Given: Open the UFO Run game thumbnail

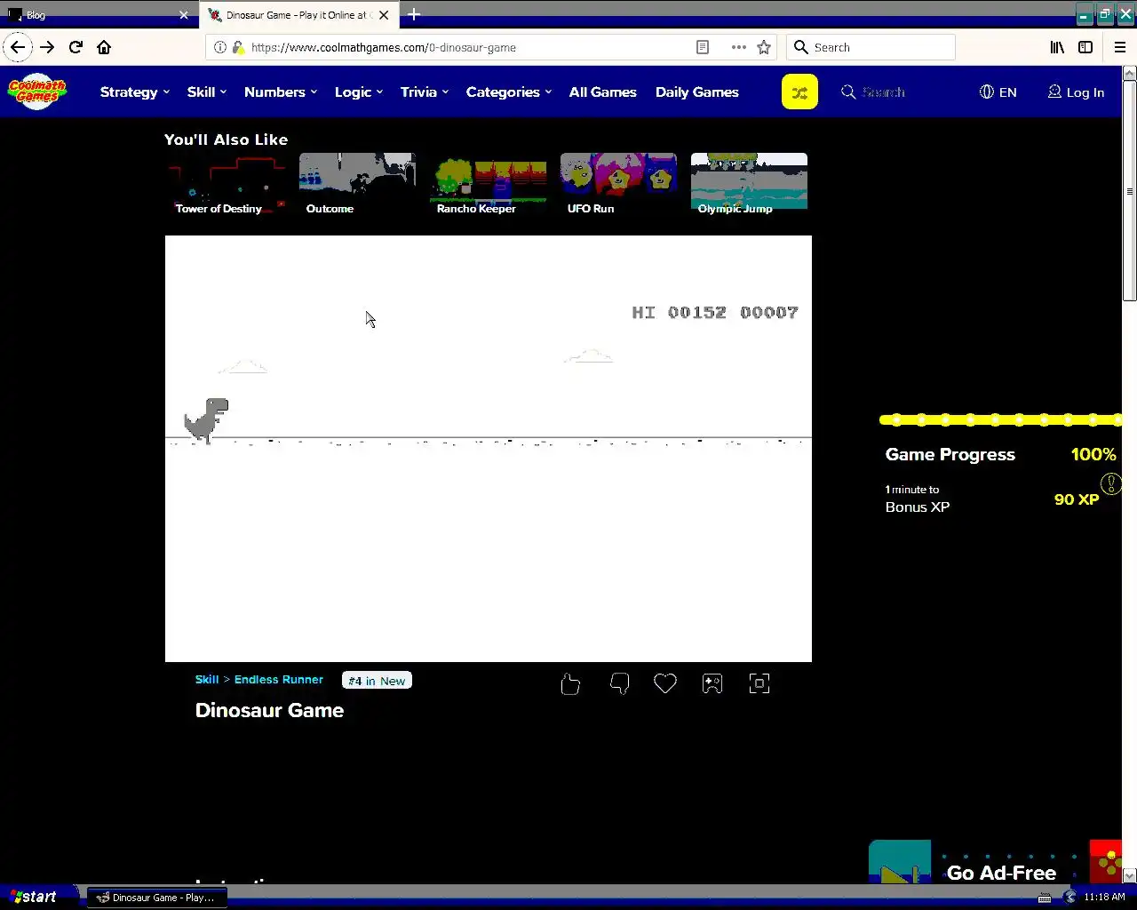Looking at the screenshot, I should point(618,184).
